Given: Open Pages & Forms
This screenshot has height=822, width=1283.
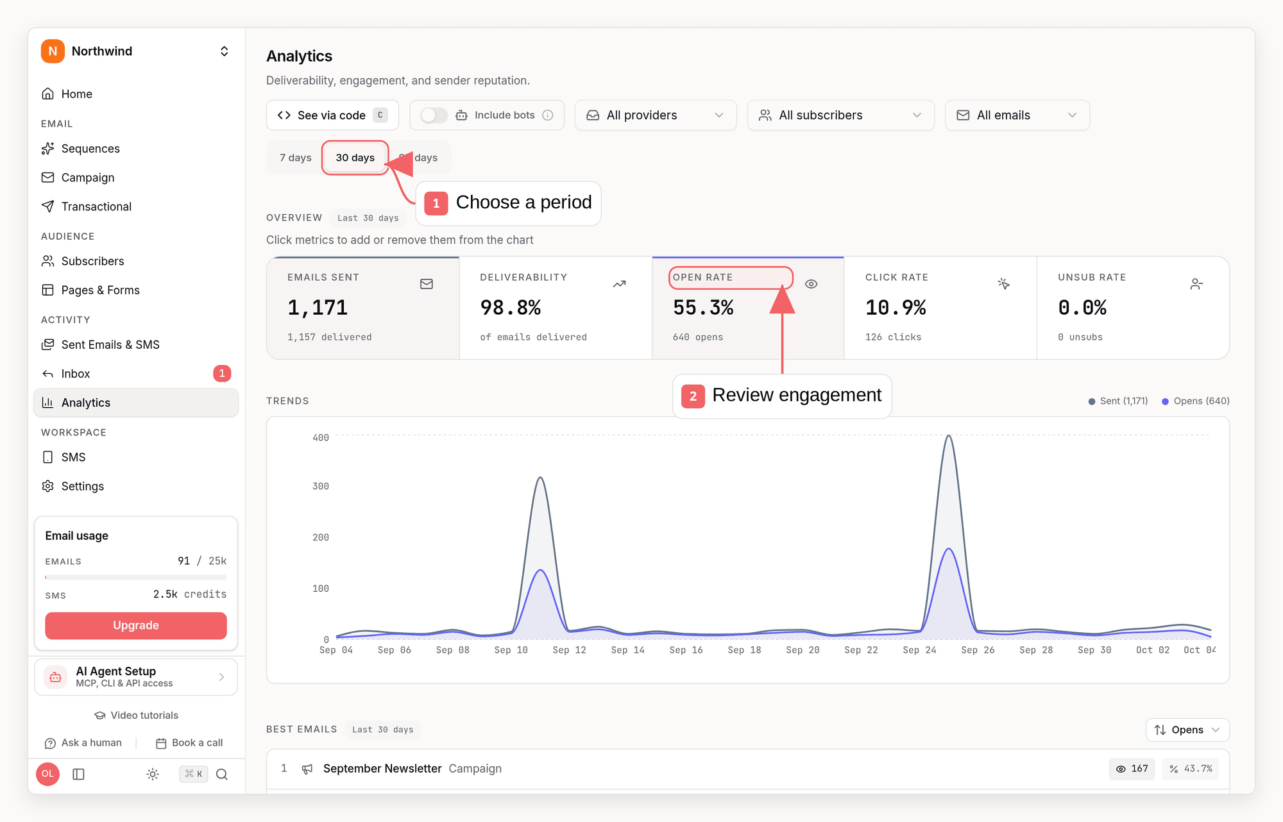Looking at the screenshot, I should (135, 290).
